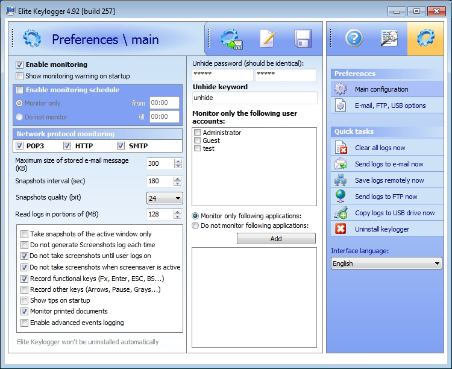Click Copy logs to USB drive now

tap(387, 213)
